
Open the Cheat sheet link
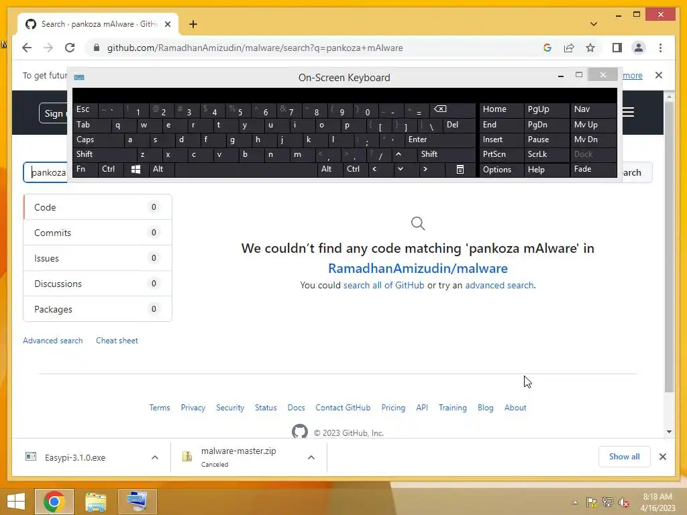coord(117,340)
